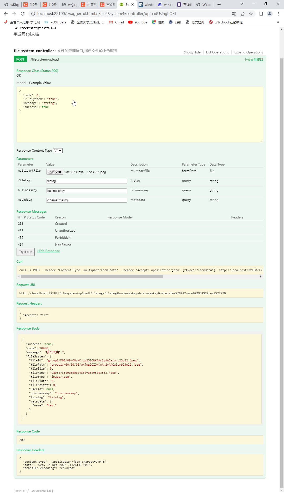Switch to the Welcome tab
This screenshot has height=493, width=284.
click(x=204, y=4)
